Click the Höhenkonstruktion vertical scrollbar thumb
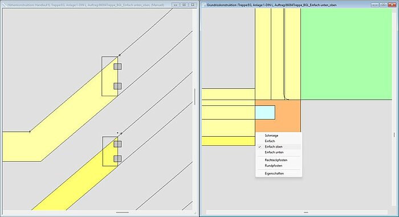Viewport: 399px width, 217px height. 195,97
